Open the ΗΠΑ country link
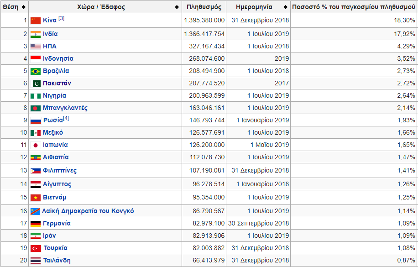The width and height of the screenshot is (418, 267). [x=50, y=46]
